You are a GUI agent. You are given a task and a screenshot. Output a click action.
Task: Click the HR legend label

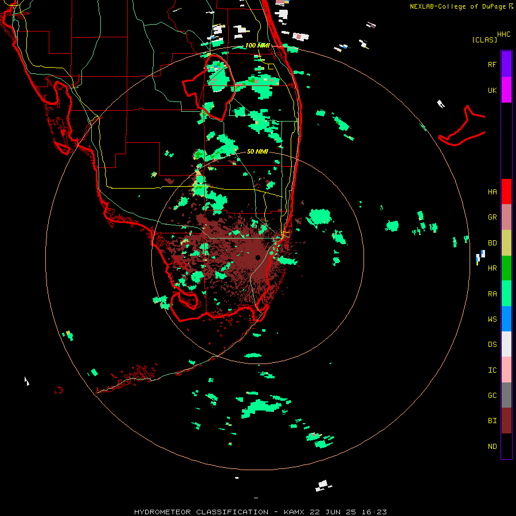492,268
